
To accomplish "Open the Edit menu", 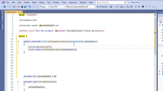I will 13,2.
